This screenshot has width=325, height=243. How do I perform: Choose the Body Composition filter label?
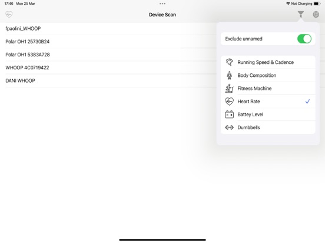click(257, 75)
